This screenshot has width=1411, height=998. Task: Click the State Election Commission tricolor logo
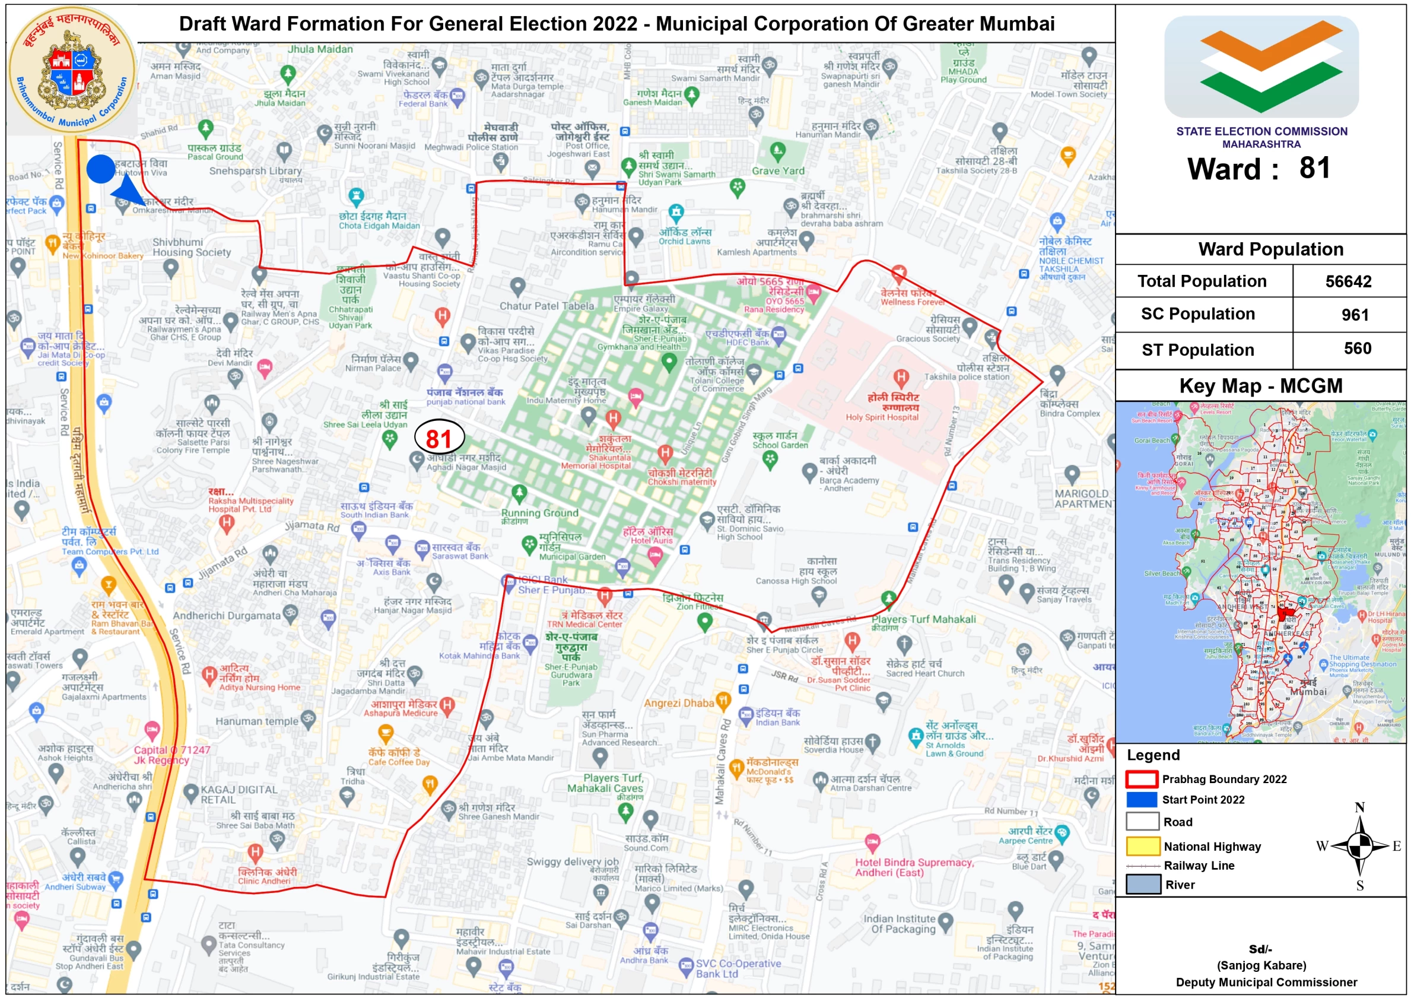coord(1261,66)
